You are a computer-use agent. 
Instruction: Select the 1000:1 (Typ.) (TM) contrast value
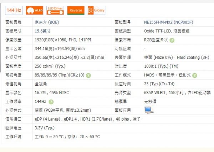point(161,66)
